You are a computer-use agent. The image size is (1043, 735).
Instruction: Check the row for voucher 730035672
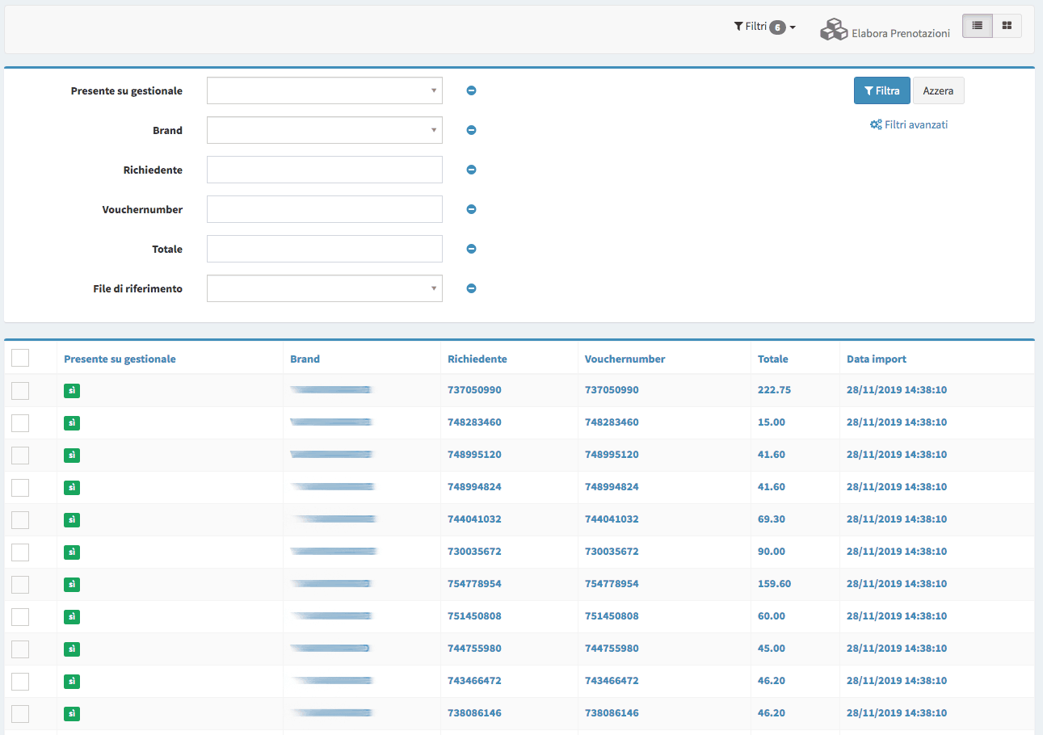[20, 552]
